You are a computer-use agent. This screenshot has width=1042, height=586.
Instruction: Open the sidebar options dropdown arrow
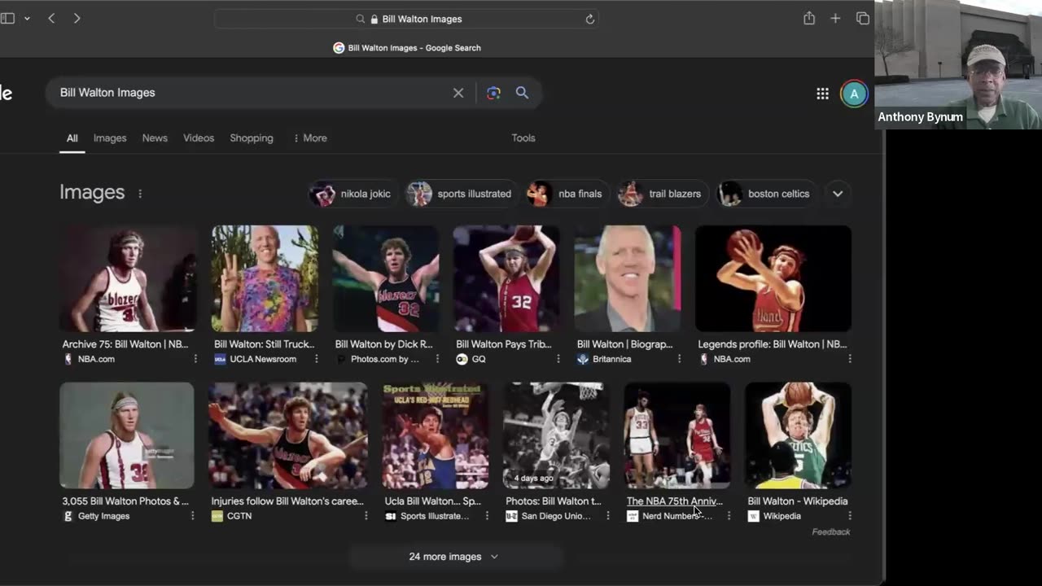click(x=27, y=18)
